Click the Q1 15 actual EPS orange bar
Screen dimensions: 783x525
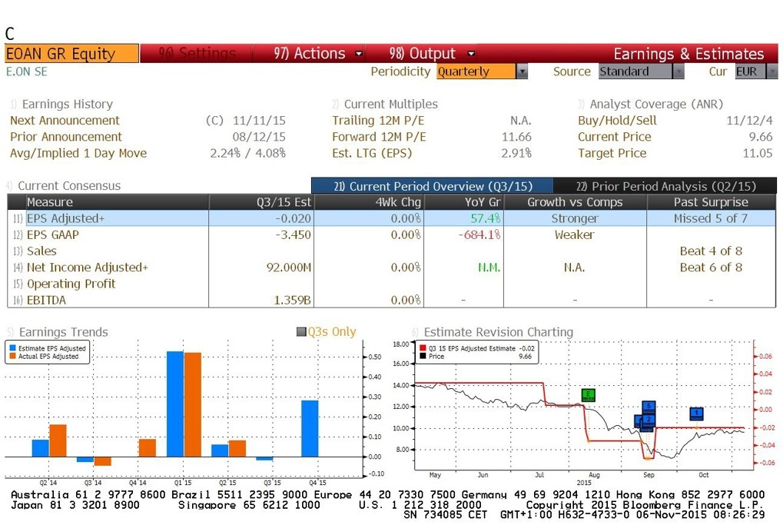pyautogui.click(x=193, y=404)
